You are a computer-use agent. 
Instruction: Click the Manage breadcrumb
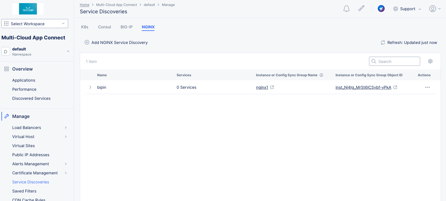[x=168, y=5]
